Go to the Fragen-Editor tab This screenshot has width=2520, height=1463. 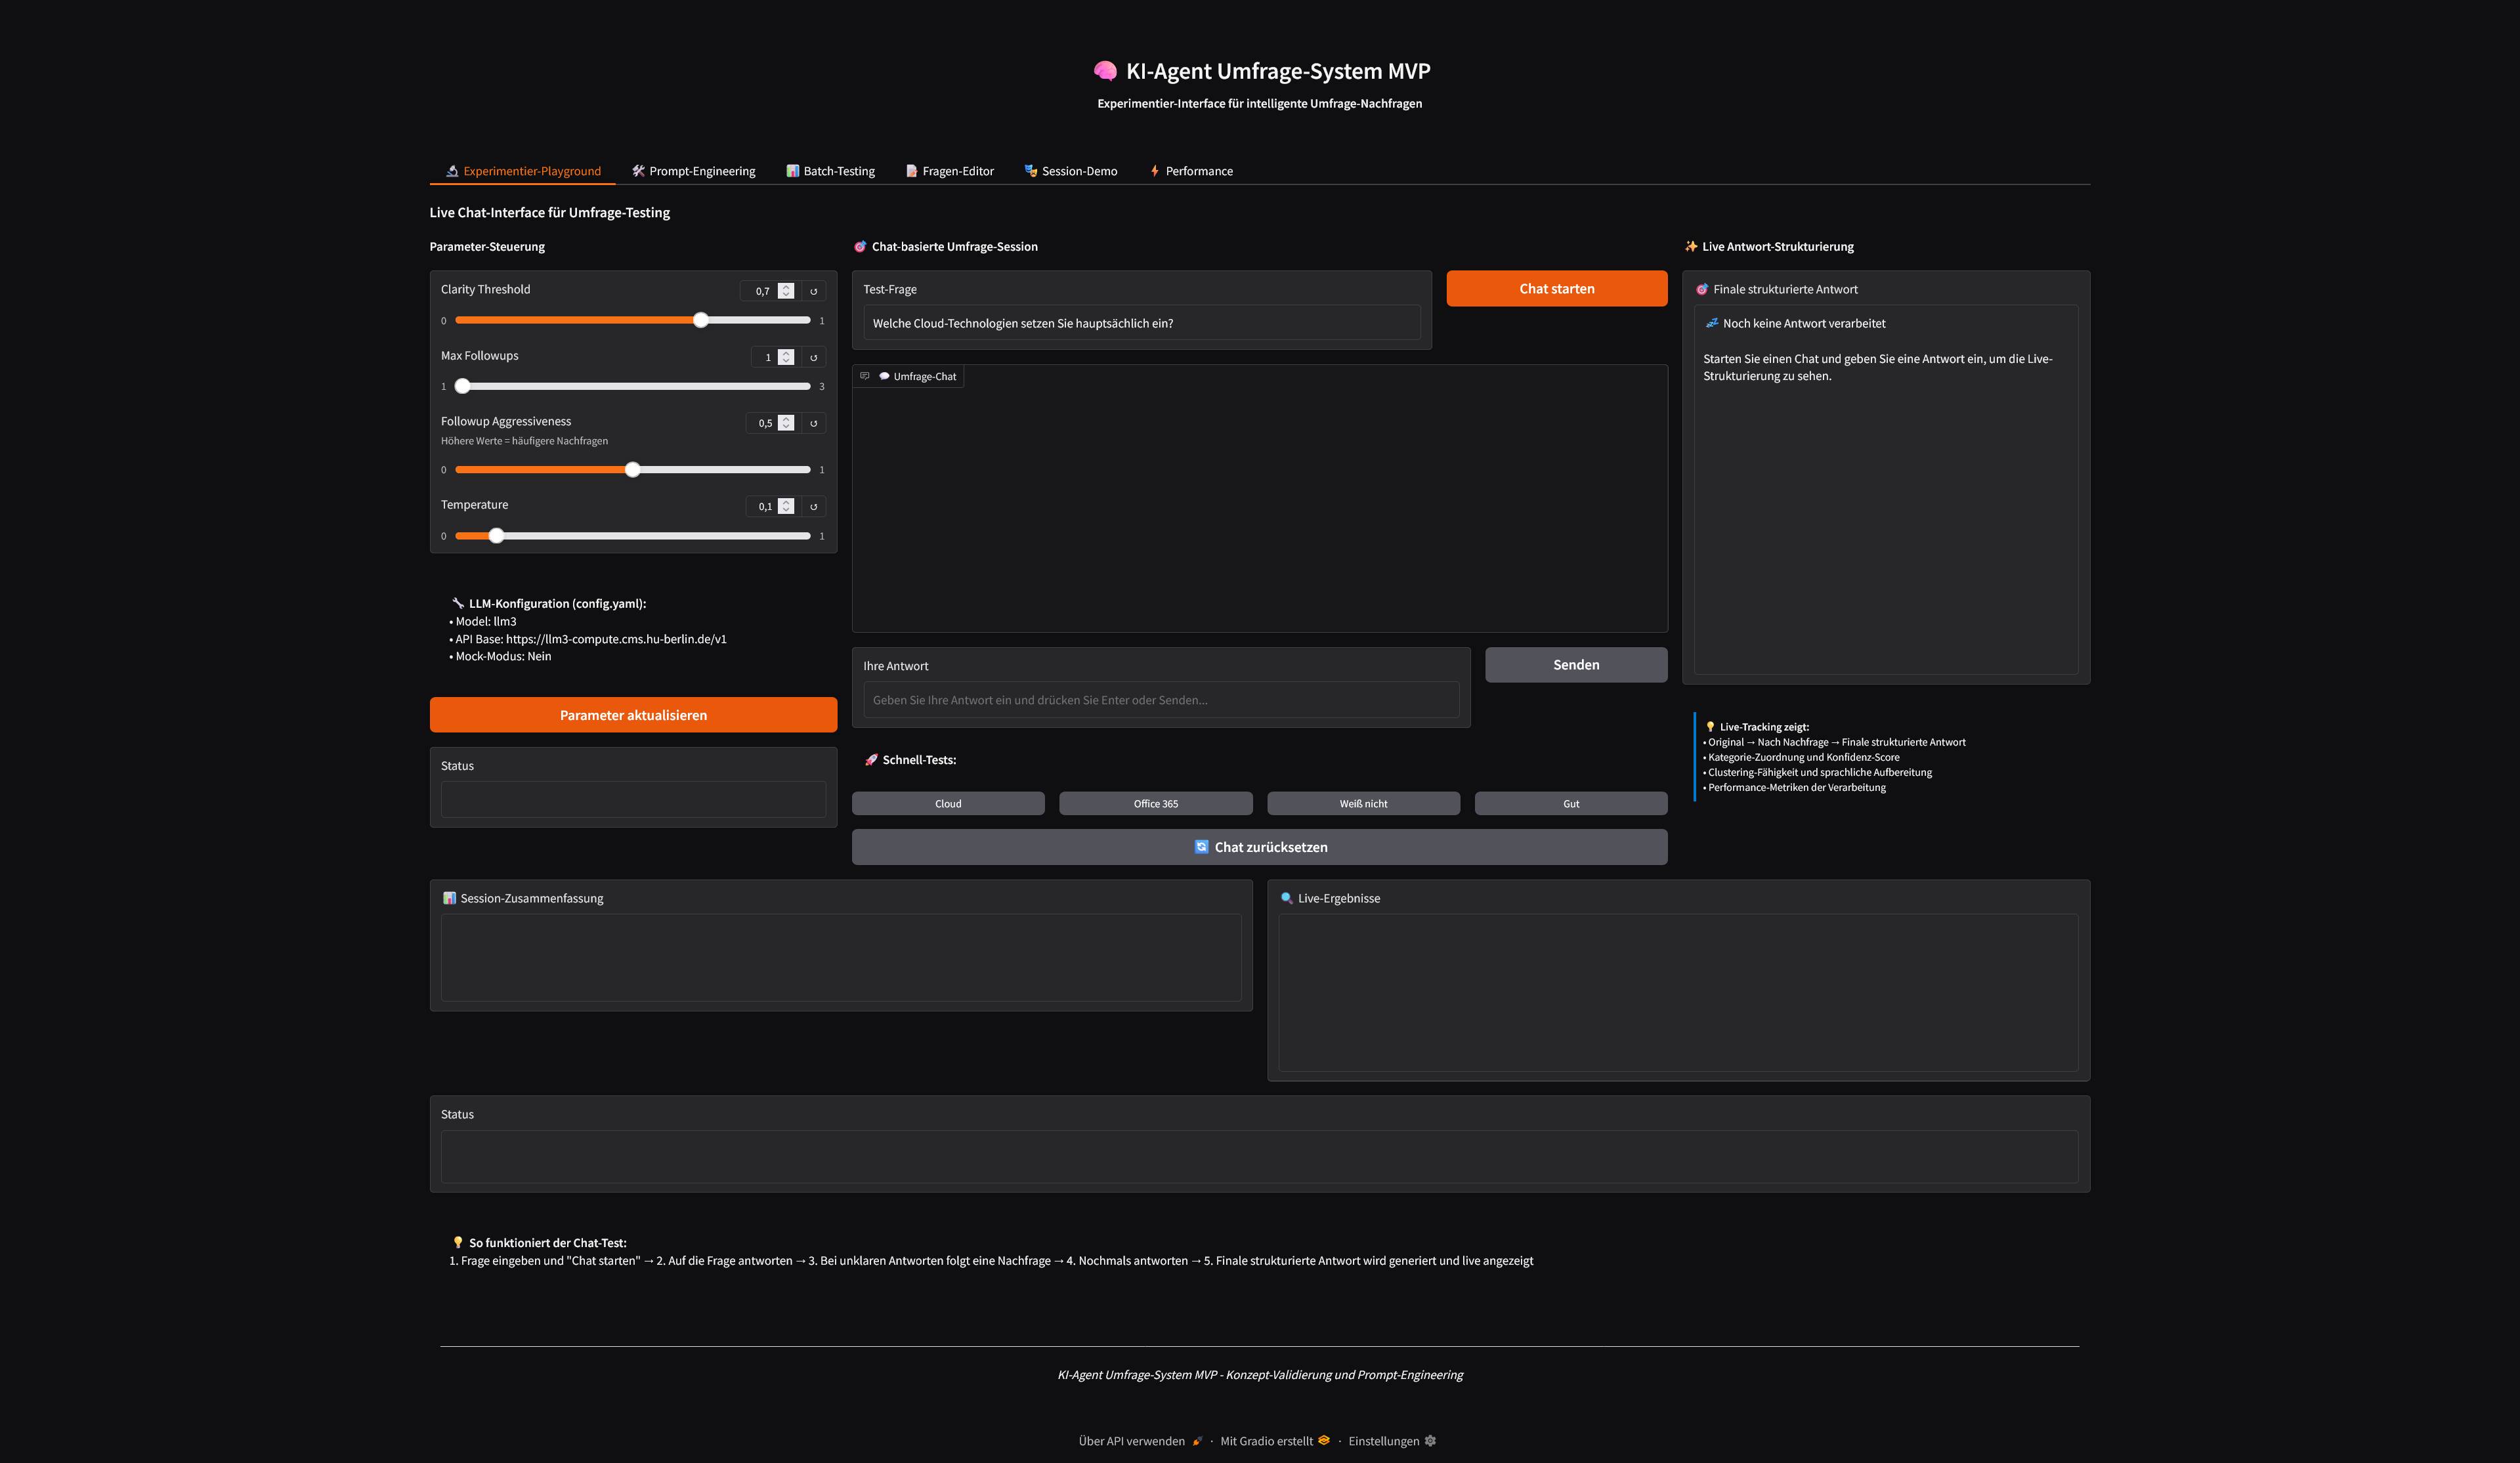(949, 170)
